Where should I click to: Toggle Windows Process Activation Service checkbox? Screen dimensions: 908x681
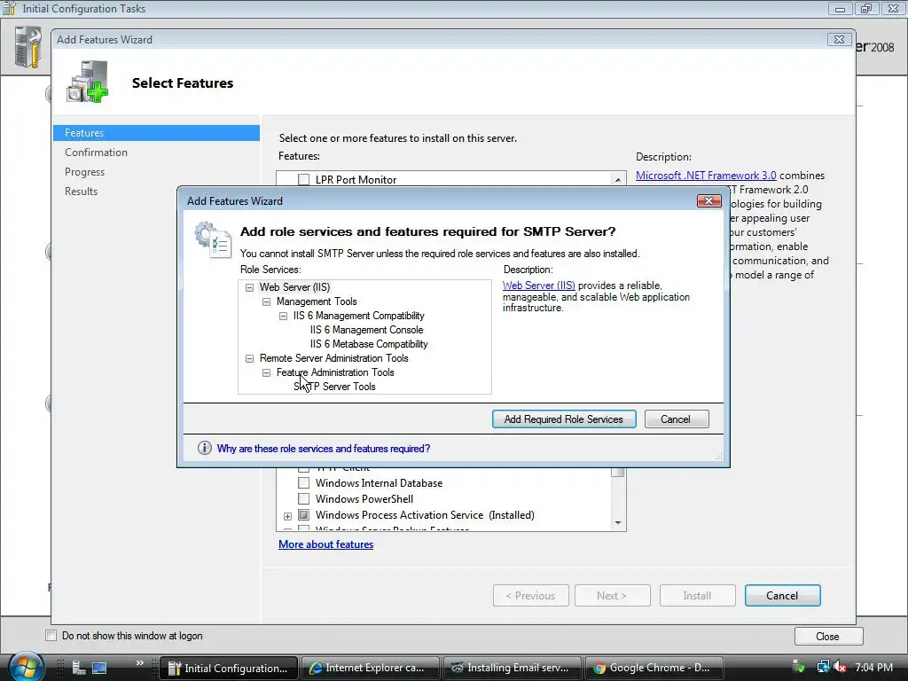[303, 515]
